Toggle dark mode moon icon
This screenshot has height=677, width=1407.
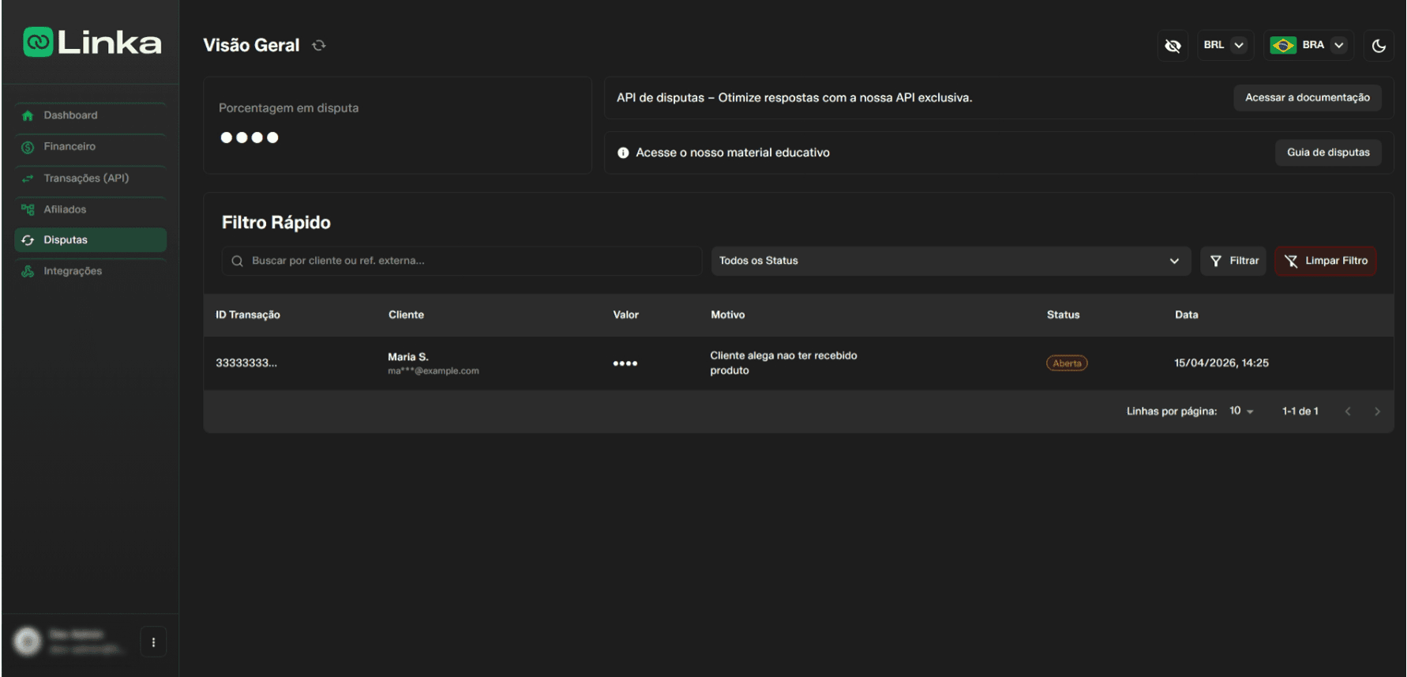(x=1379, y=46)
